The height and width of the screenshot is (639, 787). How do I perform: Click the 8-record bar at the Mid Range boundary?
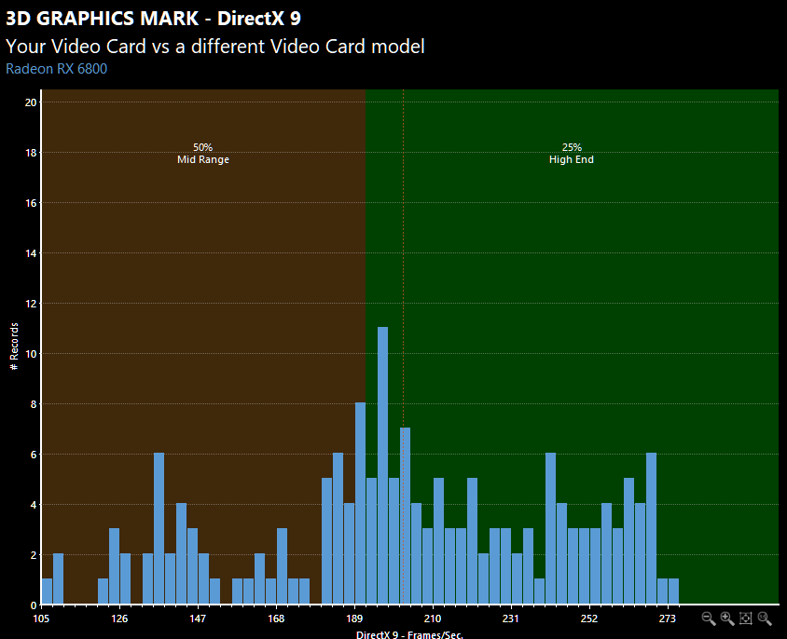point(360,503)
